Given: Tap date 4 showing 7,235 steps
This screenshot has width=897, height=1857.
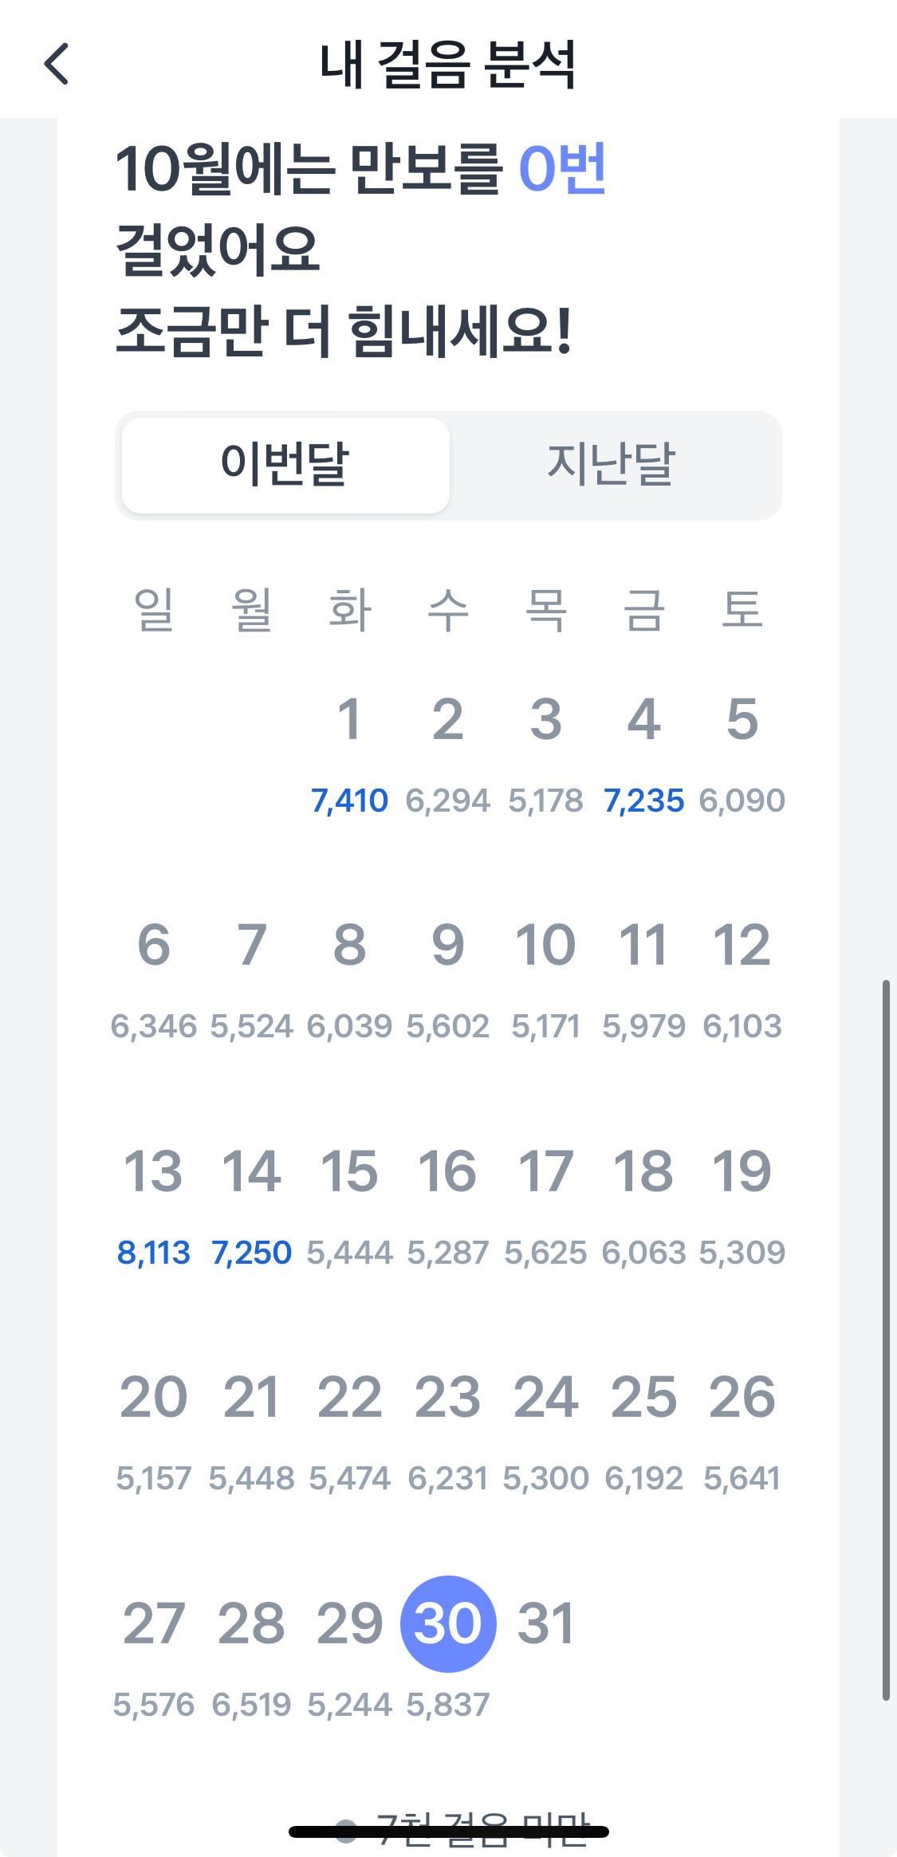Looking at the screenshot, I should pos(643,720).
